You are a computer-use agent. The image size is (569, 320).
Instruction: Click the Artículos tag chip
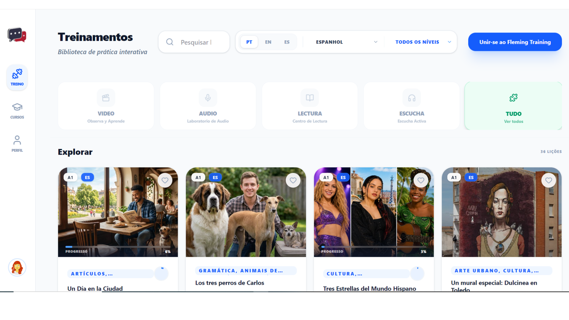pyautogui.click(x=111, y=274)
